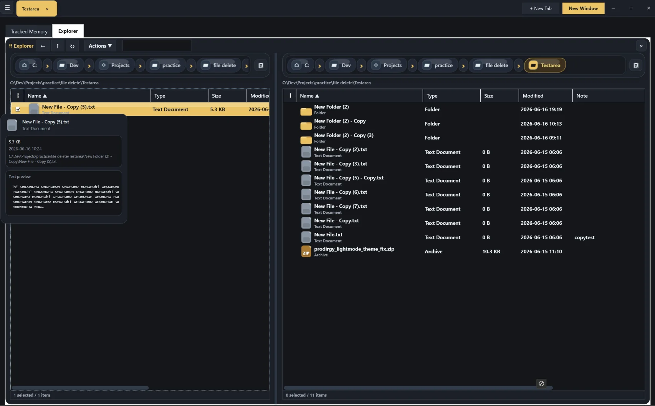The width and height of the screenshot is (655, 406).
Task: Expand chevron after Dev in left pane
Action: click(x=89, y=66)
